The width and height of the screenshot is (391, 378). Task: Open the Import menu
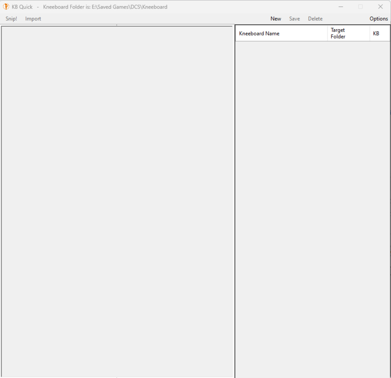coord(33,19)
